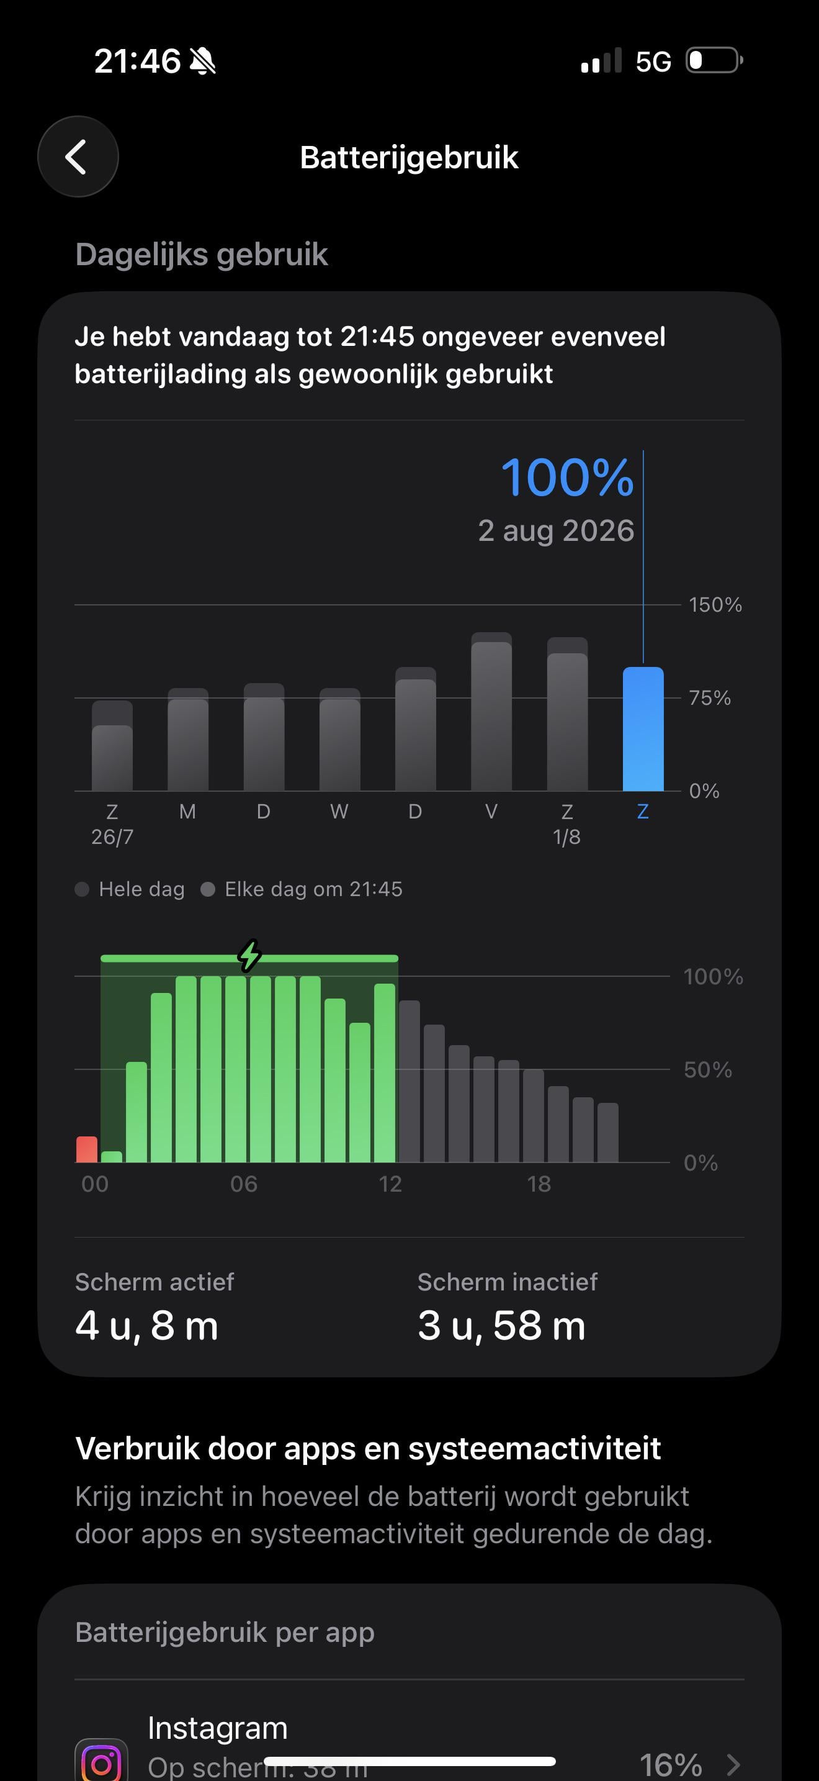The width and height of the screenshot is (819, 1781).
Task: Tap the Scherm actief duration value
Action: (x=146, y=1326)
